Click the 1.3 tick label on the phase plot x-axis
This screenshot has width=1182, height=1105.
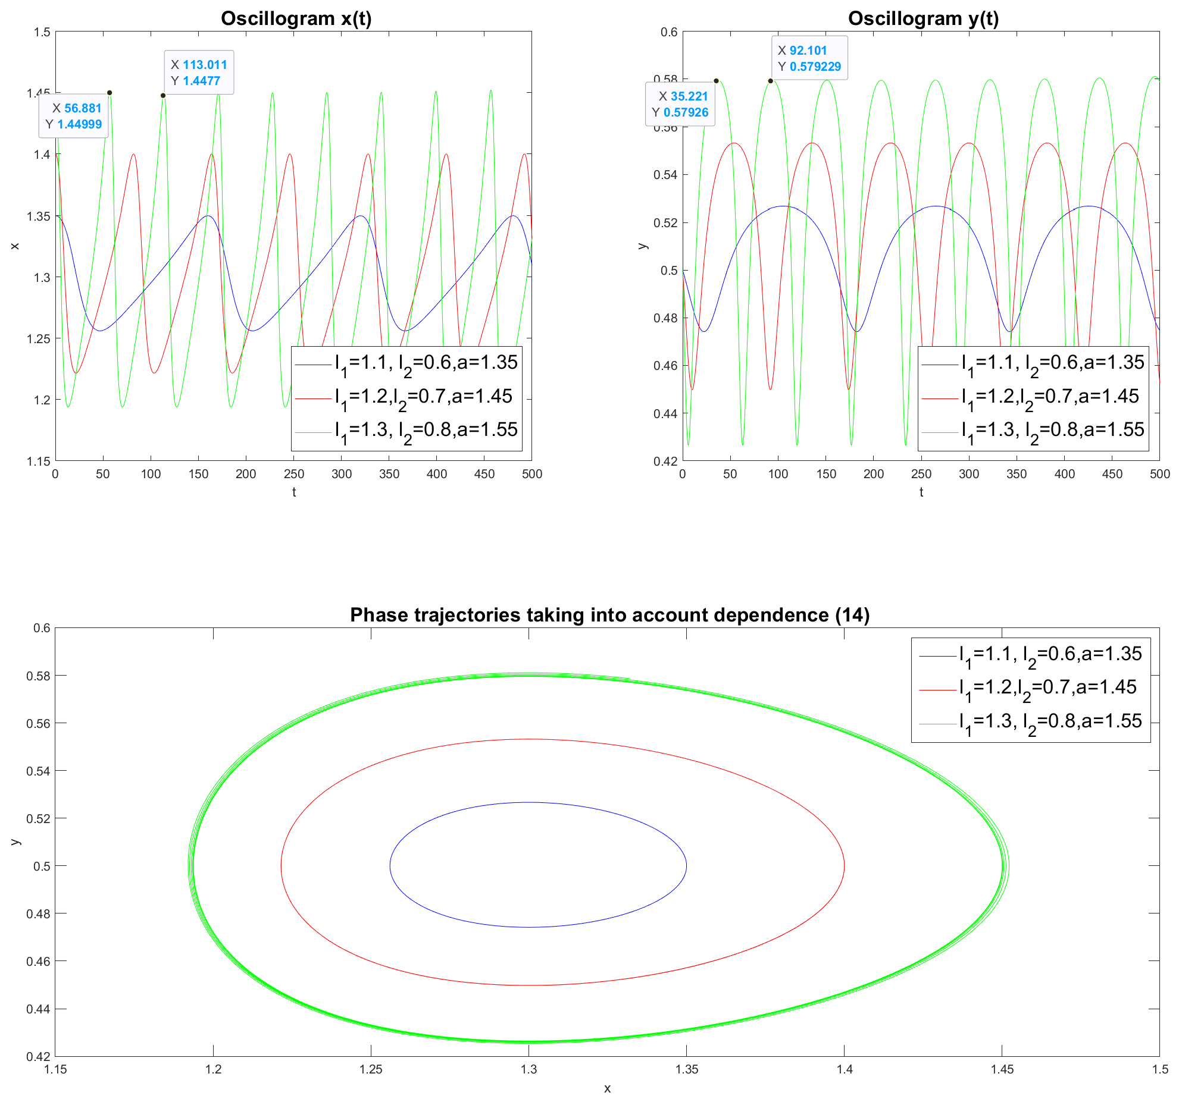529,1069
